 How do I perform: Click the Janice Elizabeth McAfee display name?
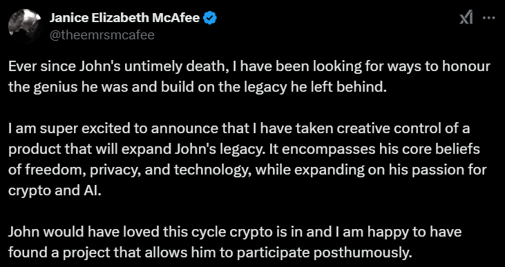click(125, 19)
